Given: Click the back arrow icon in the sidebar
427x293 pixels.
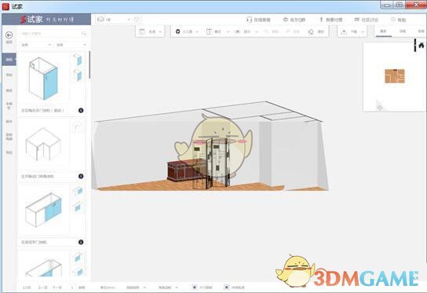Looking at the screenshot, I should tap(9, 35).
